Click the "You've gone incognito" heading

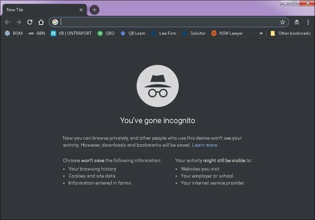157,121
